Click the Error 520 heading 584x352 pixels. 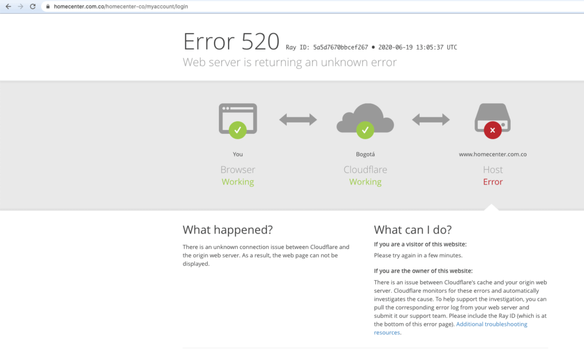point(231,42)
